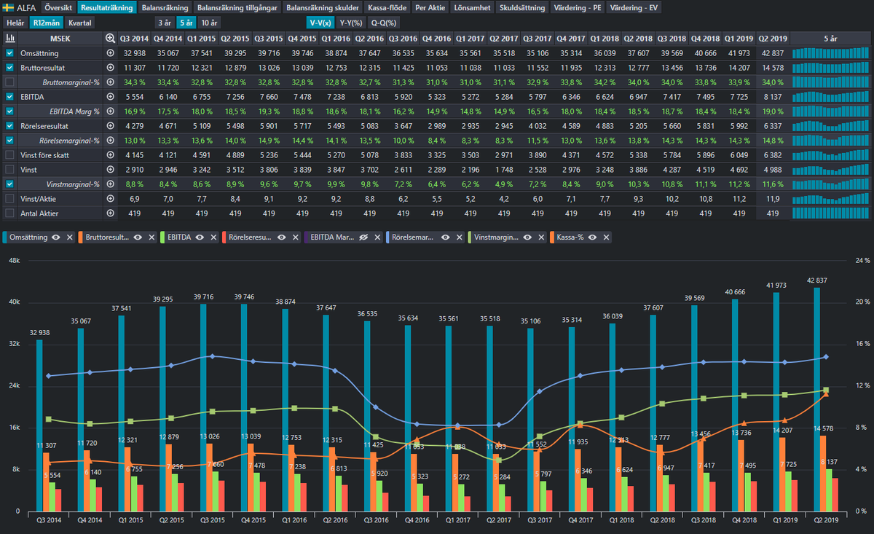
Task: Hide Omsättning series via eye icon
Action: (x=56, y=237)
